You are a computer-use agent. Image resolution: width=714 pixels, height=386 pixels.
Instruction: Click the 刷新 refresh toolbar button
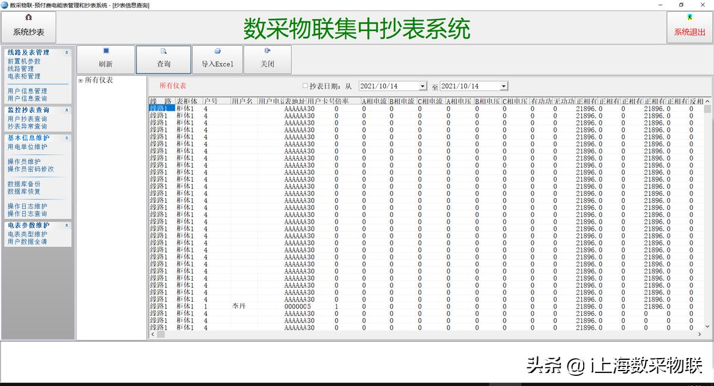tap(106, 59)
